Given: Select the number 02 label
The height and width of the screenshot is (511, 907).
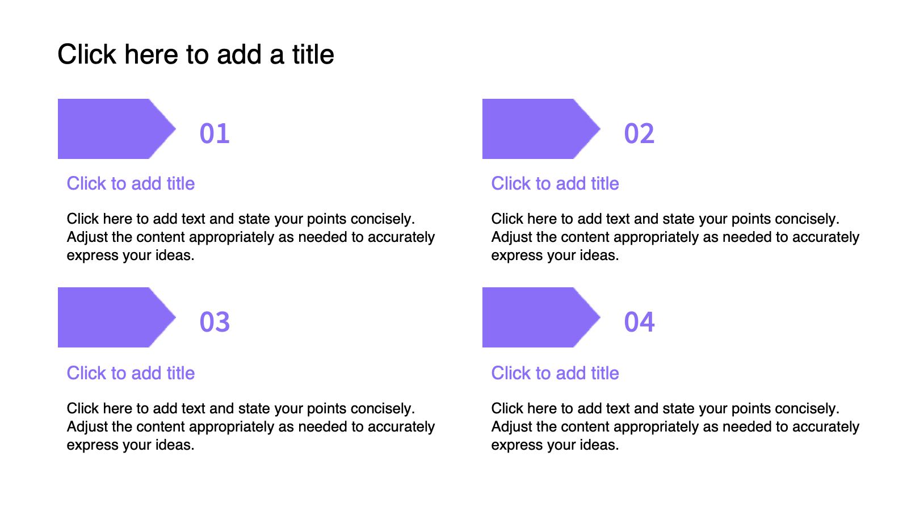Looking at the screenshot, I should click(x=639, y=134).
